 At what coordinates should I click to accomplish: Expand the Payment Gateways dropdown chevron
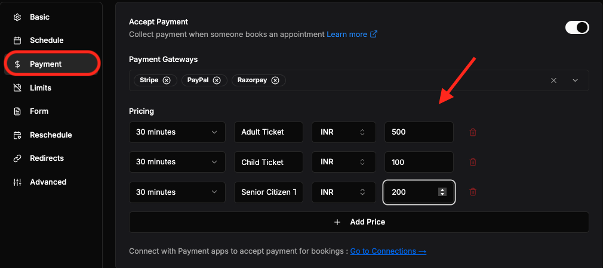(x=576, y=80)
